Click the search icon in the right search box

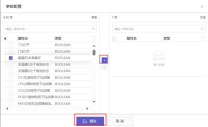[202, 29]
